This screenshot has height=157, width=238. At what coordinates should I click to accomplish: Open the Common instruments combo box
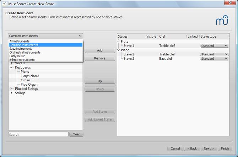pos(45,36)
